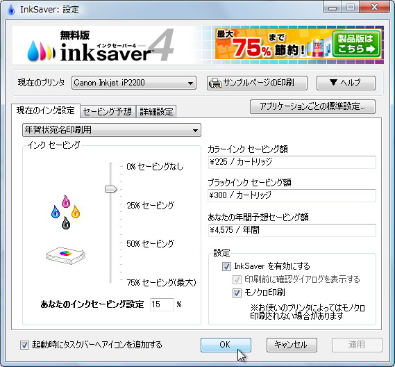
Task: Switch to 現在のインク設定 tab
Action: point(46,111)
